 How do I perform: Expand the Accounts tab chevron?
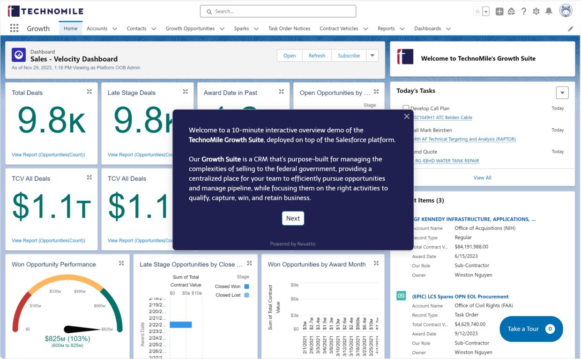(115, 29)
